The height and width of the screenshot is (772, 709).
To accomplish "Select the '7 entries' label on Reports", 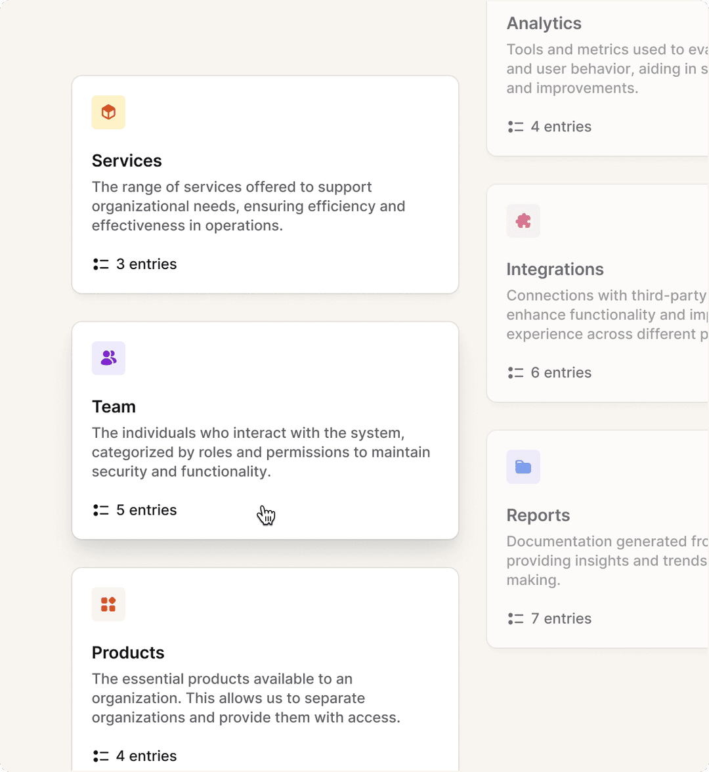I will pyautogui.click(x=561, y=618).
